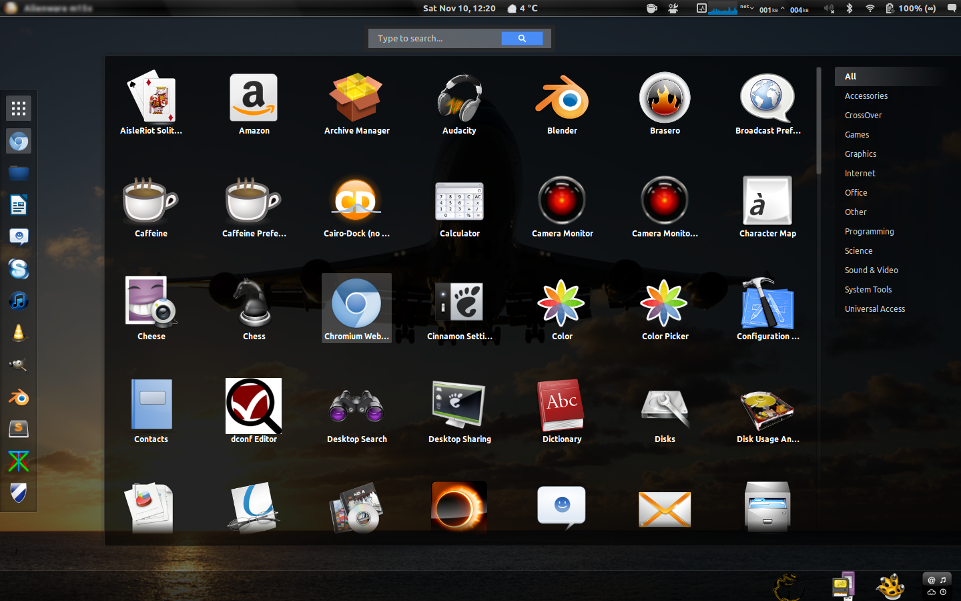This screenshot has width=961, height=601.
Task: Open the music player dock icon
Action: coord(19,301)
